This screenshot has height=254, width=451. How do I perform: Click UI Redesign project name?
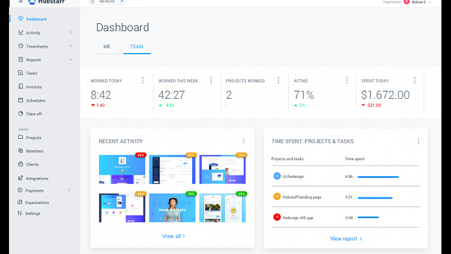tap(293, 176)
